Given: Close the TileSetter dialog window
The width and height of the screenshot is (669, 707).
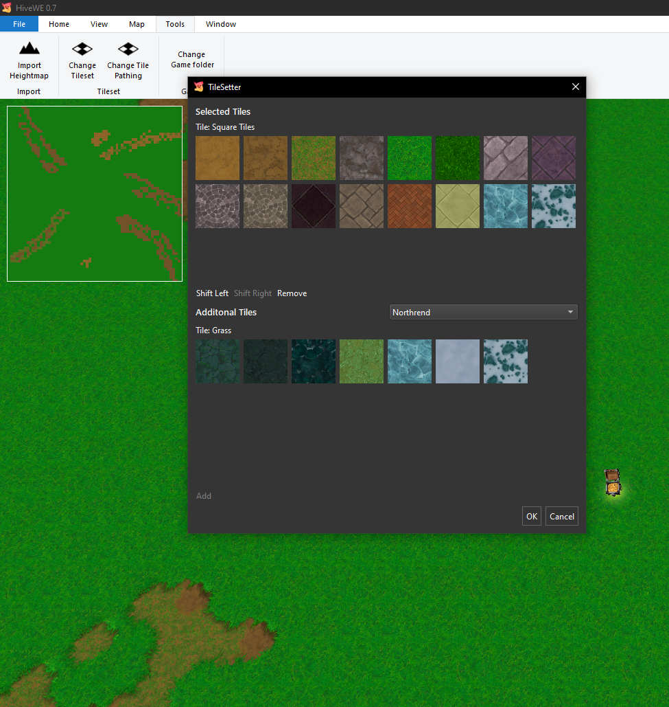Looking at the screenshot, I should (x=576, y=87).
